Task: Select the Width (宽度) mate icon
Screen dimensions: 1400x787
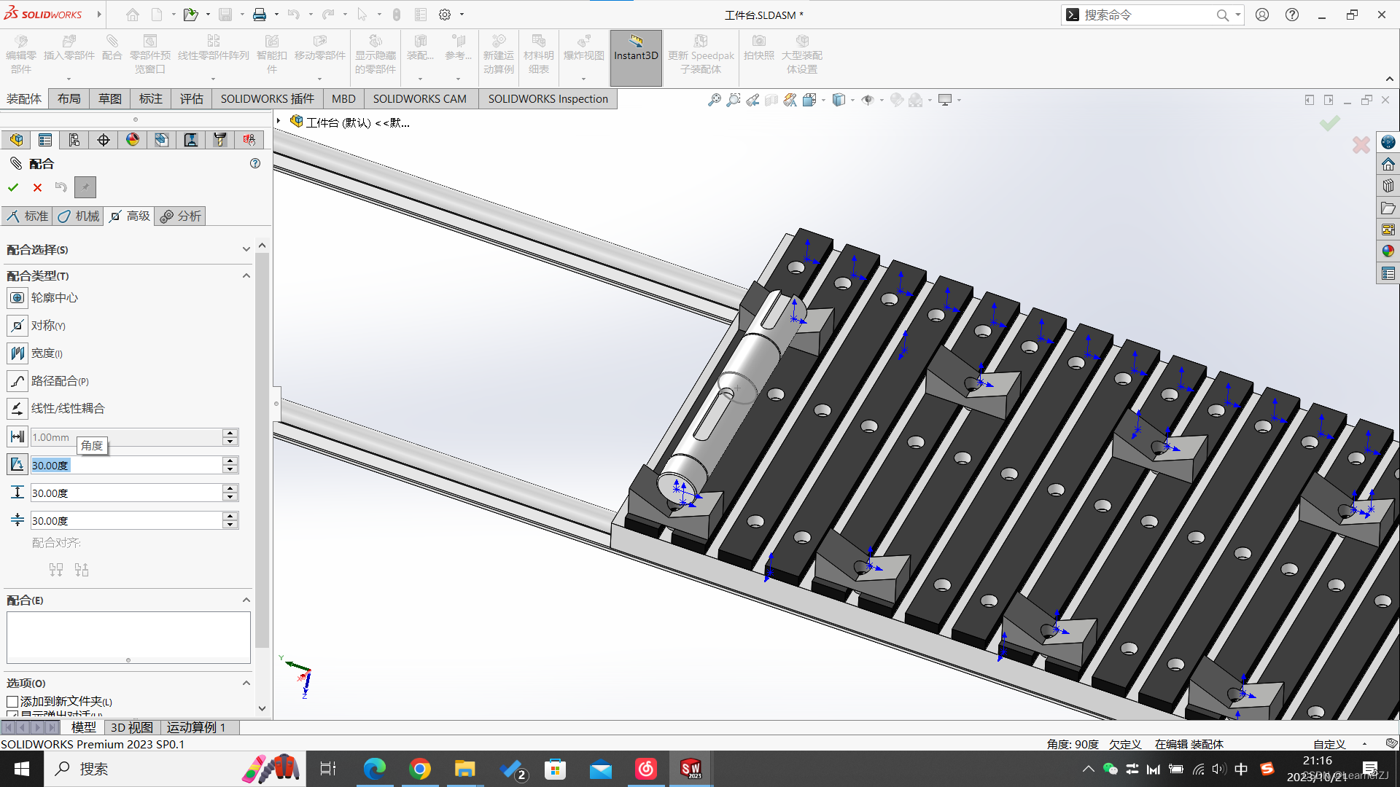Action: pyautogui.click(x=17, y=353)
